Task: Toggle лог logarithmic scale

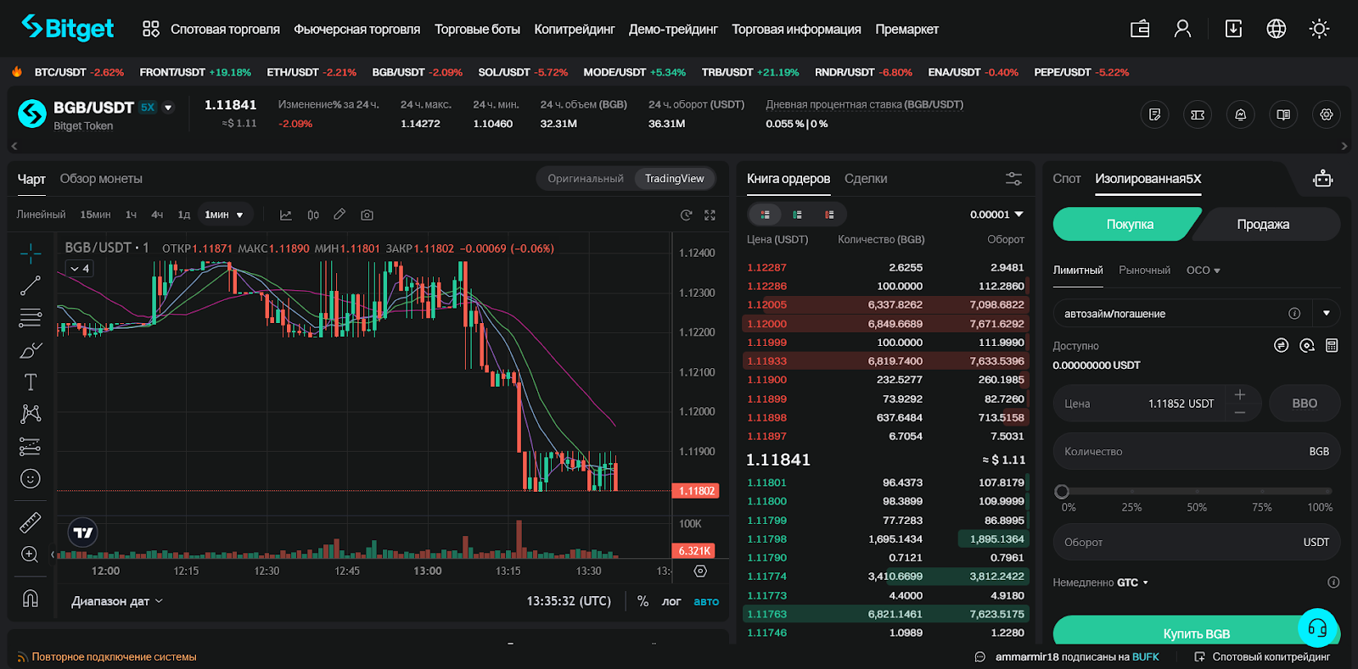Action: click(671, 601)
